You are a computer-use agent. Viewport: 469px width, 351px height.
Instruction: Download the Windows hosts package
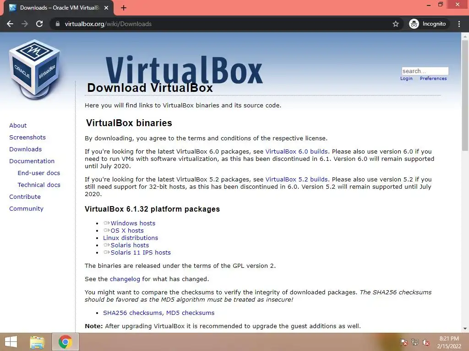[133, 223]
